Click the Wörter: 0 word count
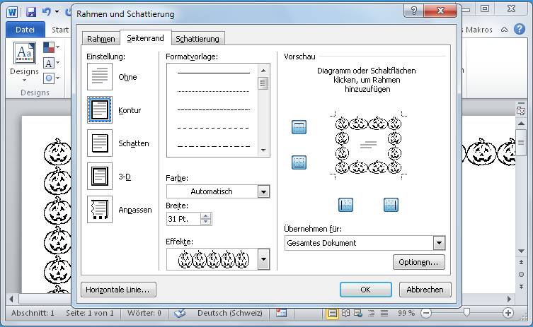The height and width of the screenshot is (327, 533). pyautogui.click(x=144, y=313)
